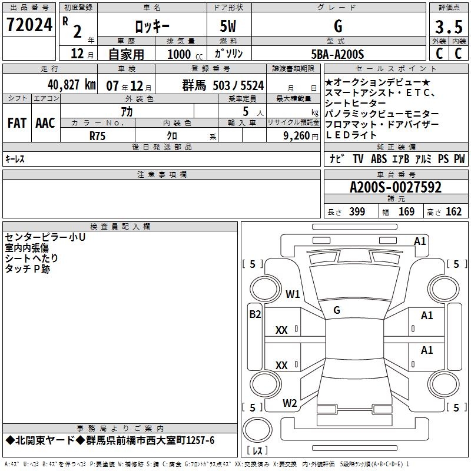
Task: Click the W2 mark near the rear
Action: (x=290, y=403)
